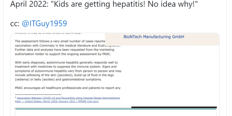Open the @ITGuy1959 mention profile
Viewport: 232px width, 116px height.
click(x=44, y=23)
